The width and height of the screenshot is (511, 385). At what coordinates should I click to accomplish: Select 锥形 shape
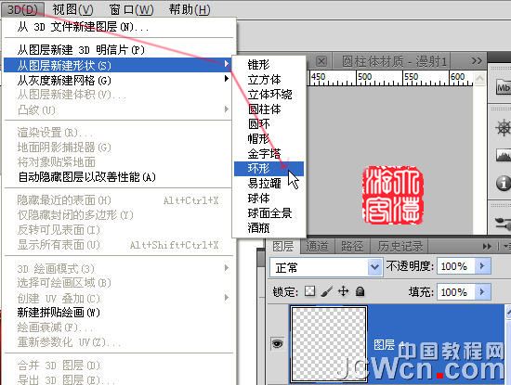tap(269, 64)
